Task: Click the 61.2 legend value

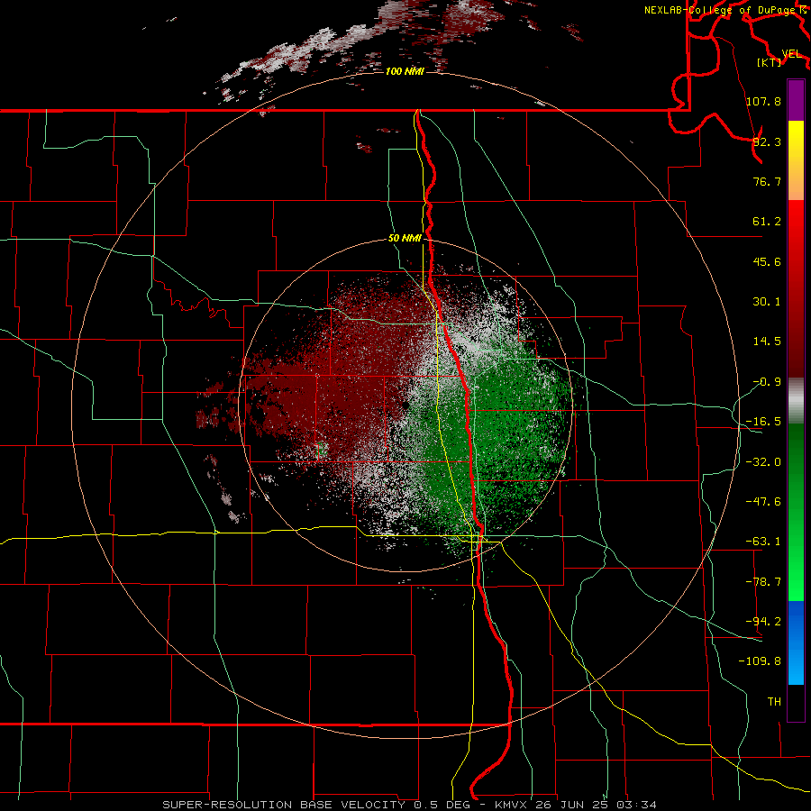Action: [767, 222]
